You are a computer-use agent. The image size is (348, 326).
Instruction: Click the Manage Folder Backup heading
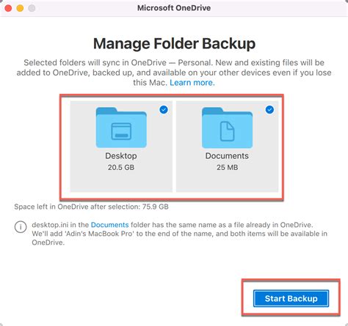coord(174,44)
